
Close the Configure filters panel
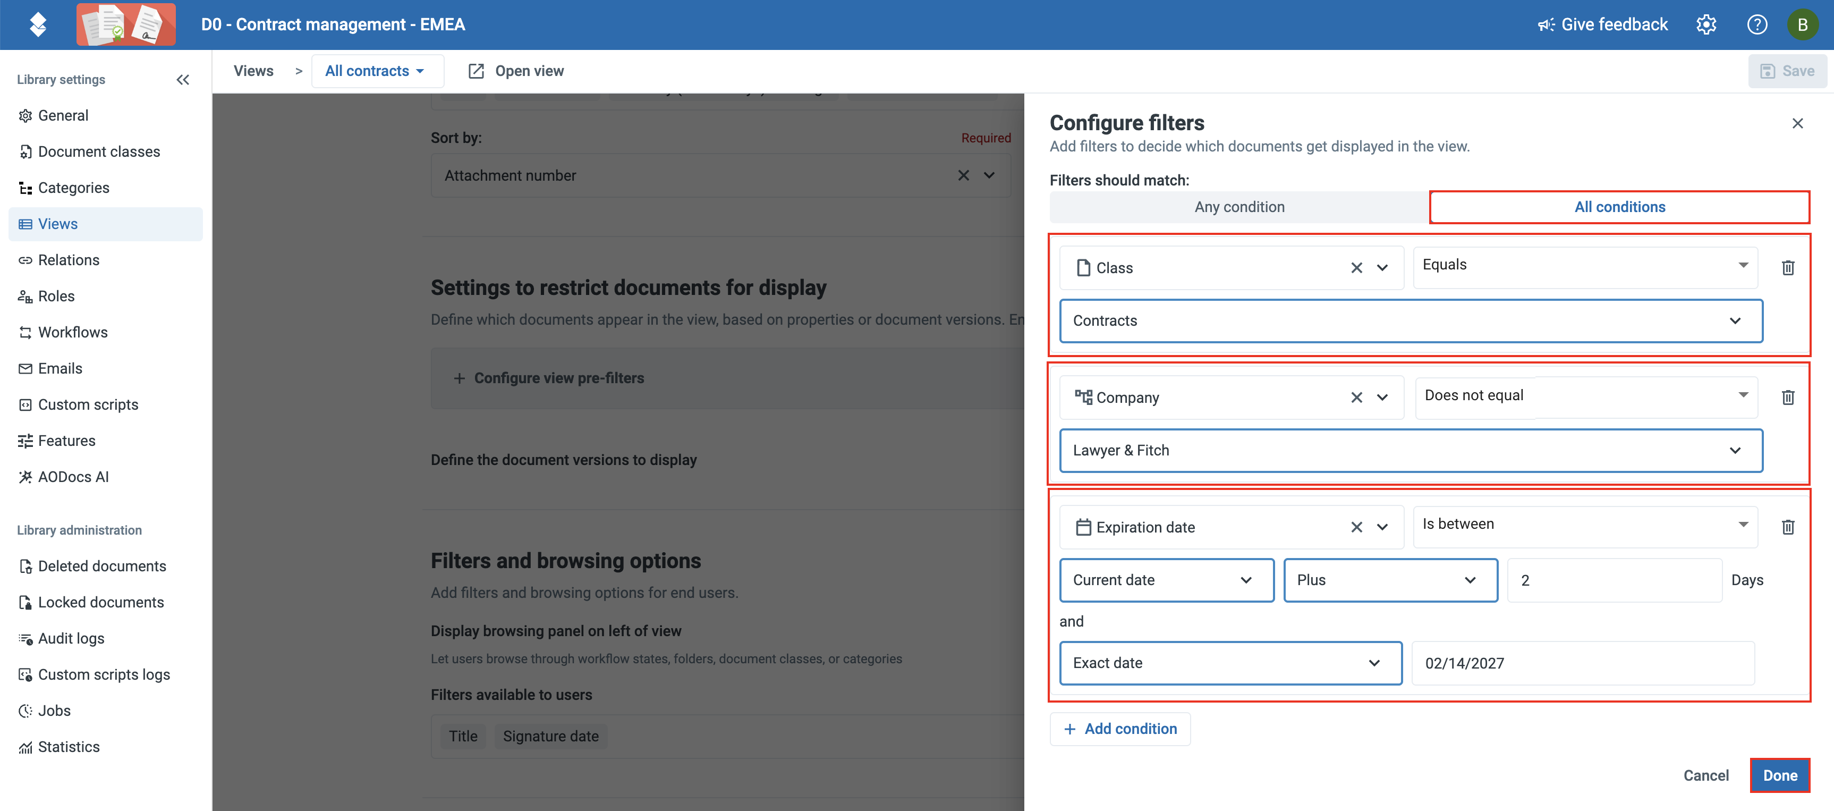[x=1797, y=123]
